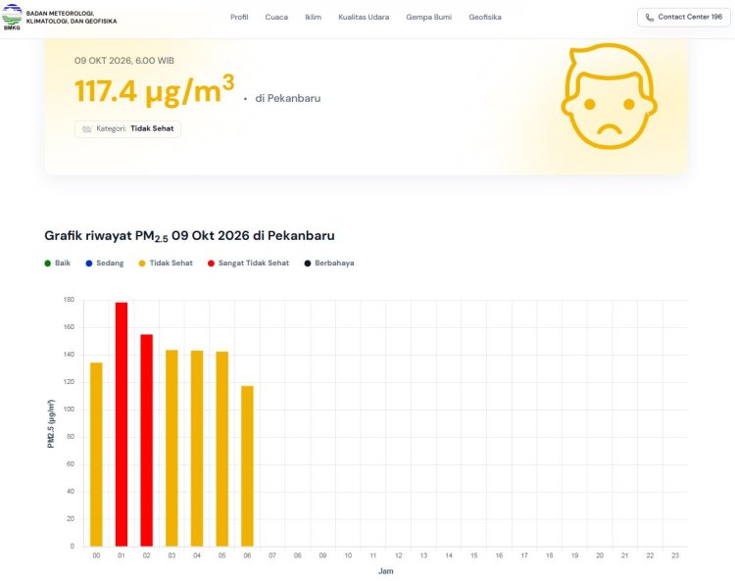Click the yellow bar at hour 06

click(248, 466)
